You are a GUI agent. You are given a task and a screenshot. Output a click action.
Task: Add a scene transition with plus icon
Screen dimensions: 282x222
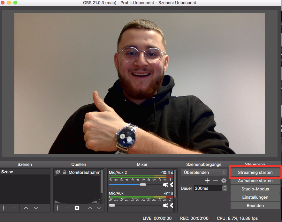point(207,181)
